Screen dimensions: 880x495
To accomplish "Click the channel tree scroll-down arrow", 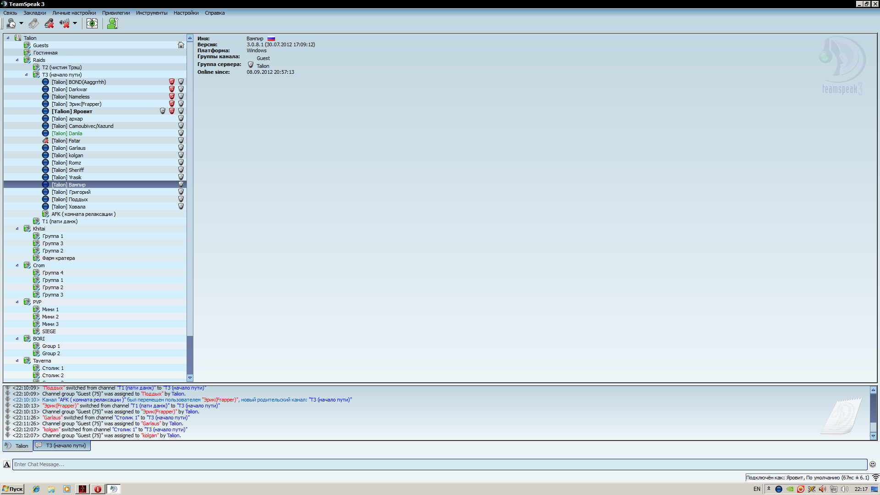I will click(x=190, y=378).
